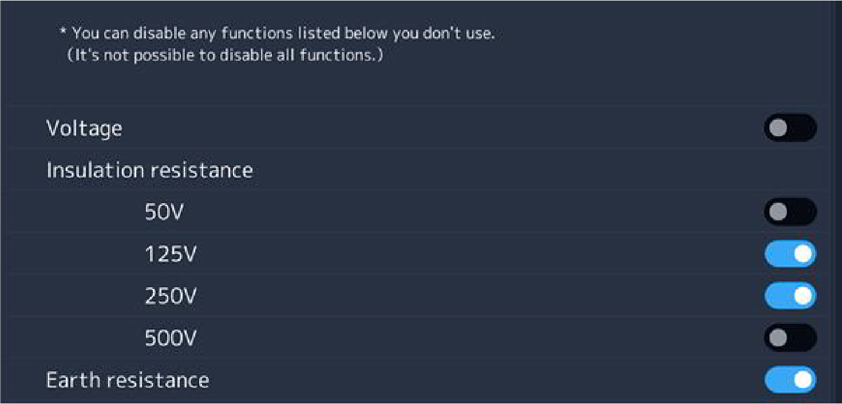Select the "500V" label text
This screenshot has width=842, height=404.
coord(171,338)
